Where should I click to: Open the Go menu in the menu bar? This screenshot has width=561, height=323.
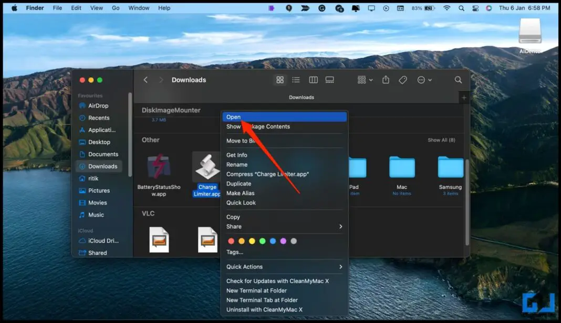pyautogui.click(x=116, y=8)
